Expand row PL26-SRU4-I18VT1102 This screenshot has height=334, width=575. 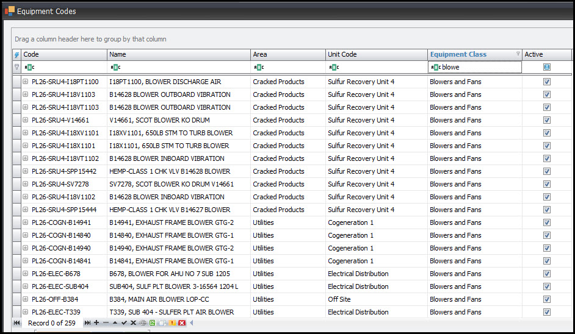coord(25,158)
